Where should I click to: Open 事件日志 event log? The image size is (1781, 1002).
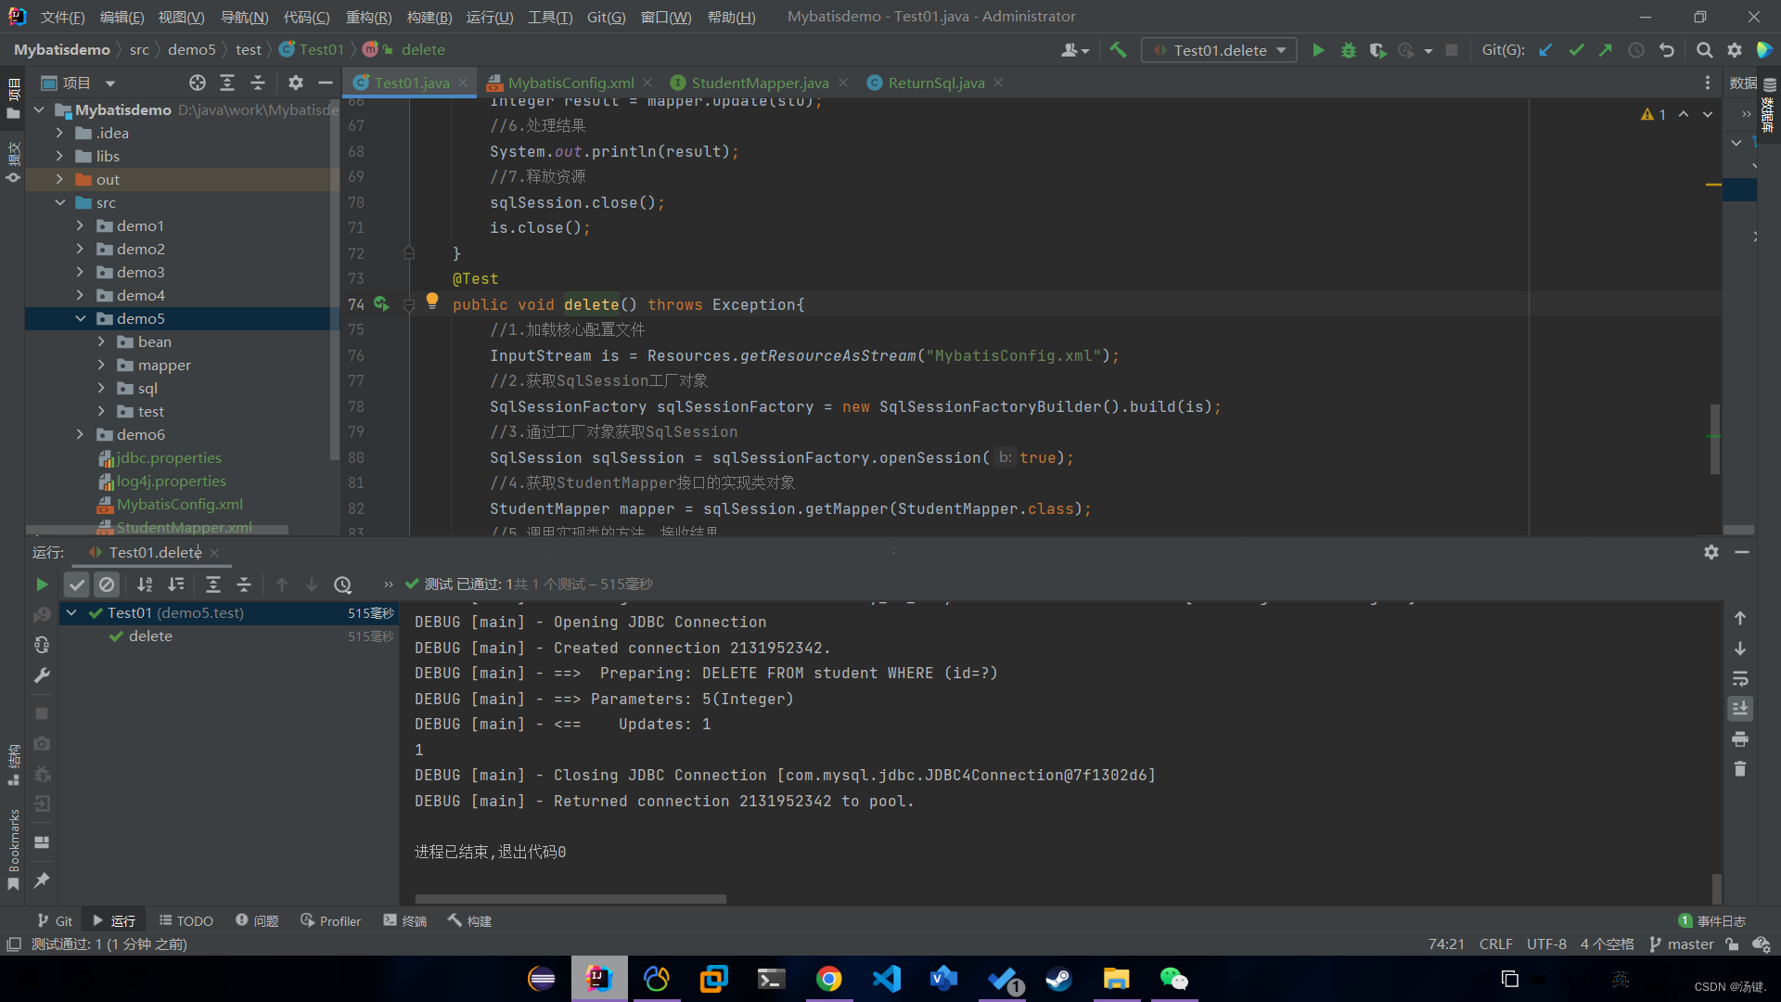pos(1712,920)
